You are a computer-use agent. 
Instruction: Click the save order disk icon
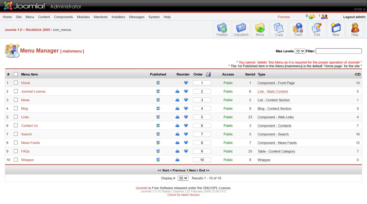(208, 74)
